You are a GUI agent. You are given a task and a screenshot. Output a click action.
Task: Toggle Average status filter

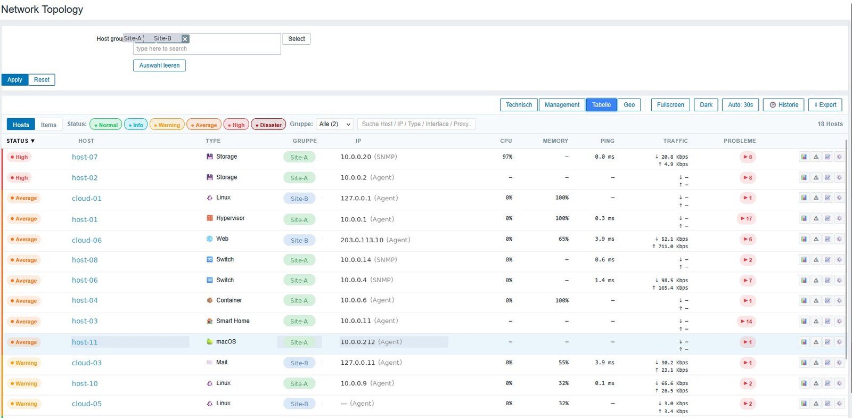pos(204,125)
